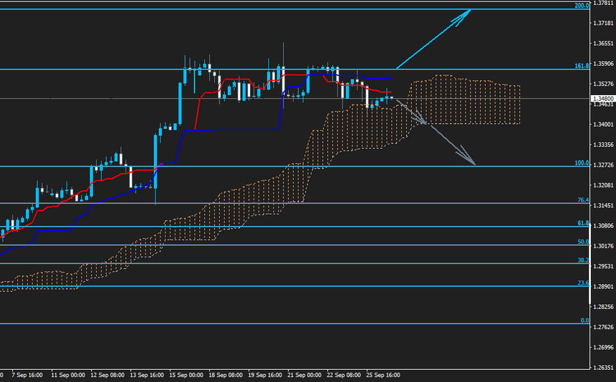The image size is (616, 382).
Task: Click price axis value 1.31451
Action: pos(603,205)
